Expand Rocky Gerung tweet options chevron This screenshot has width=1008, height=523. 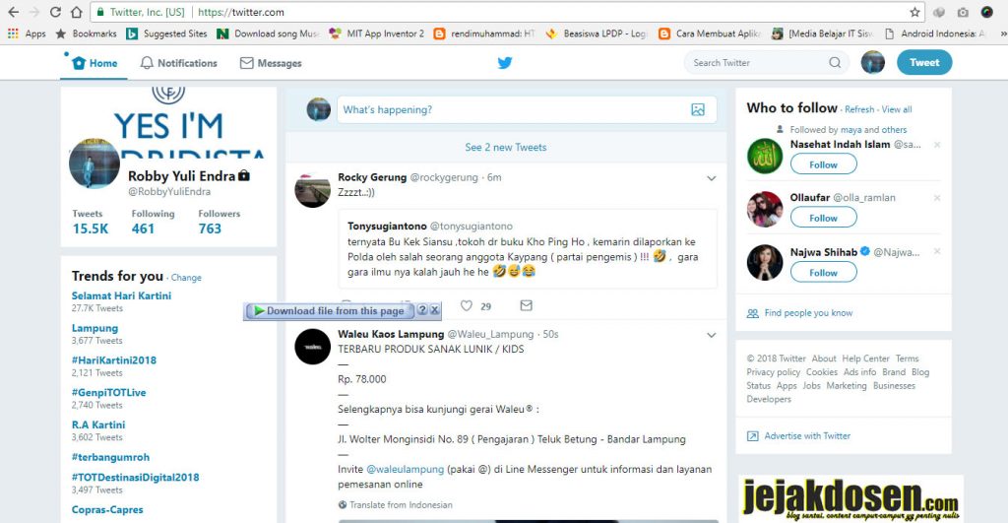tap(711, 178)
